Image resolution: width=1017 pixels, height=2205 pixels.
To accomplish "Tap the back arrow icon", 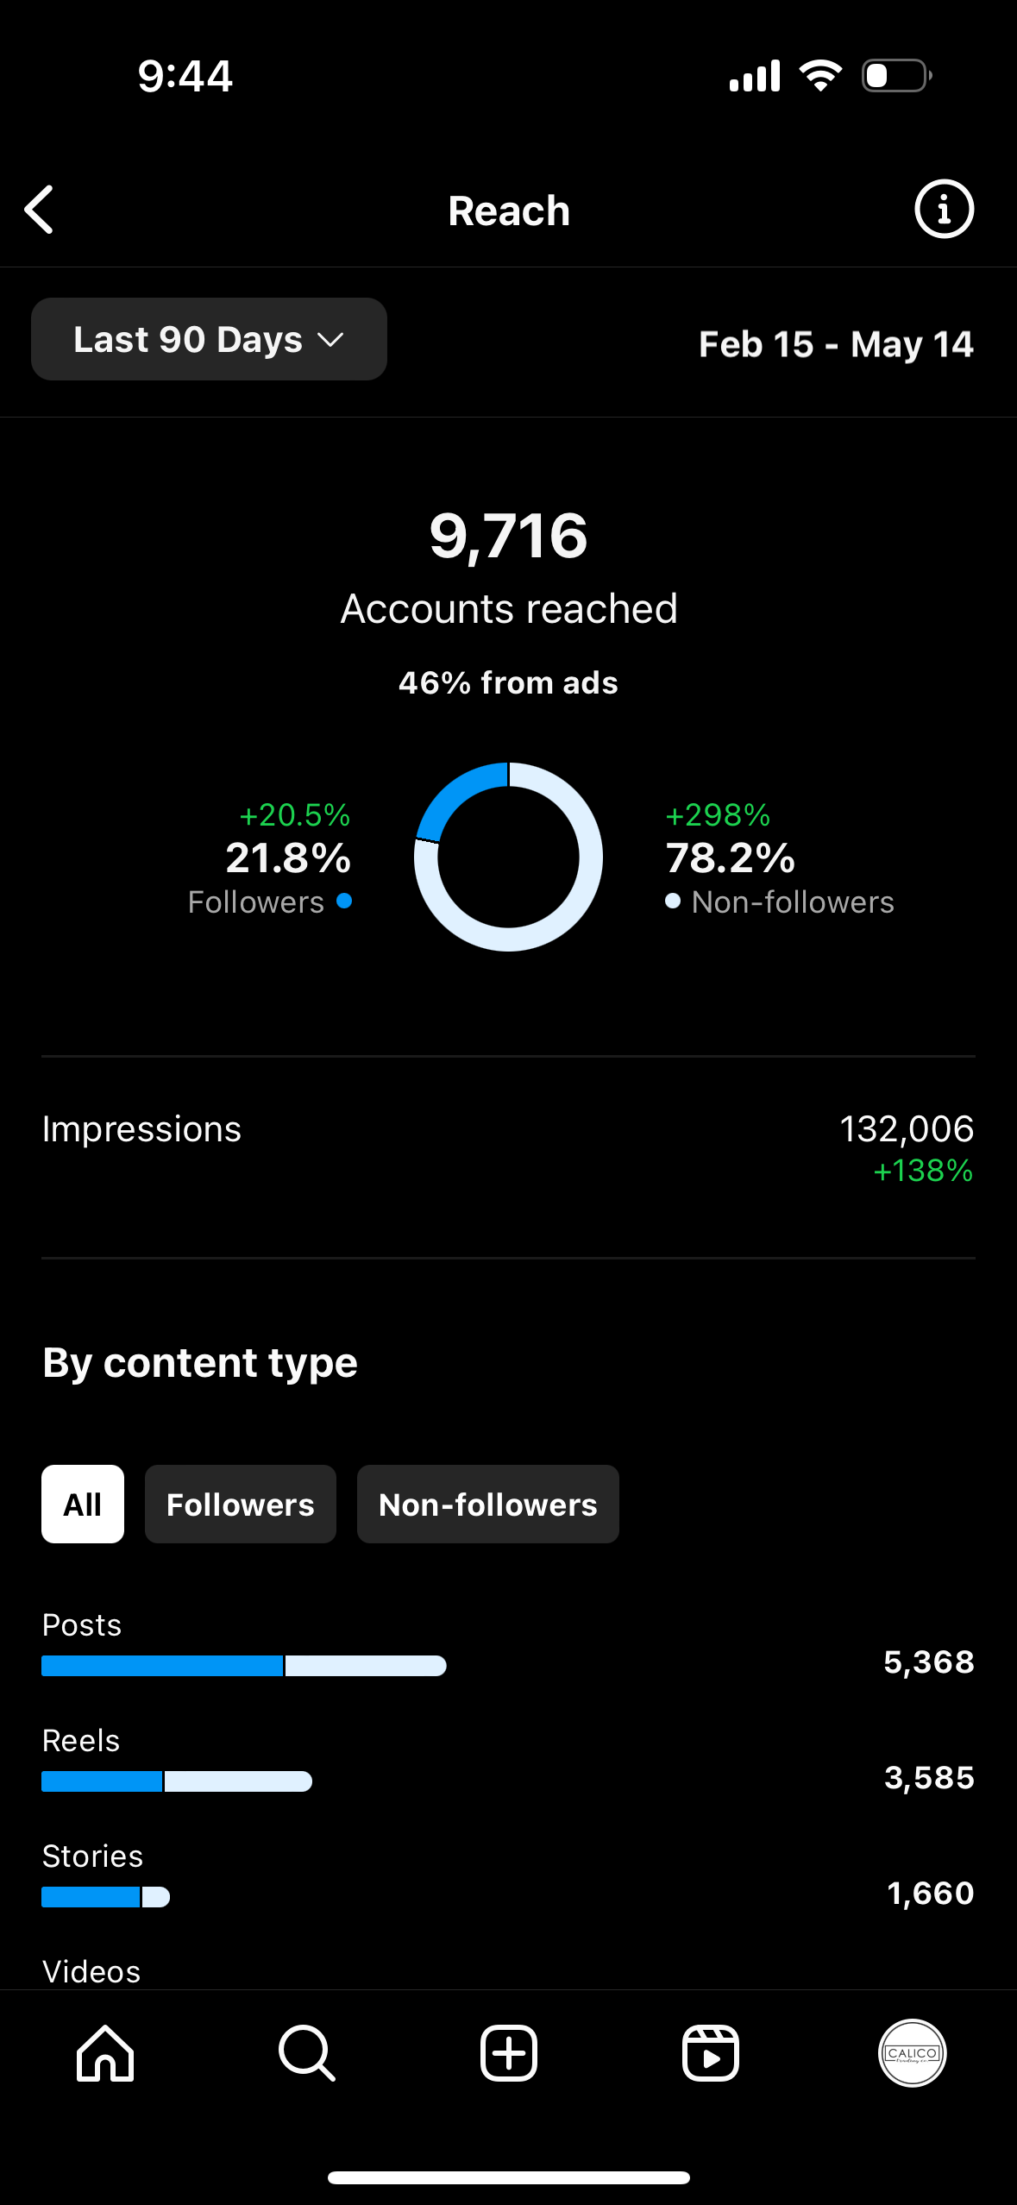I will pyautogui.click(x=40, y=210).
